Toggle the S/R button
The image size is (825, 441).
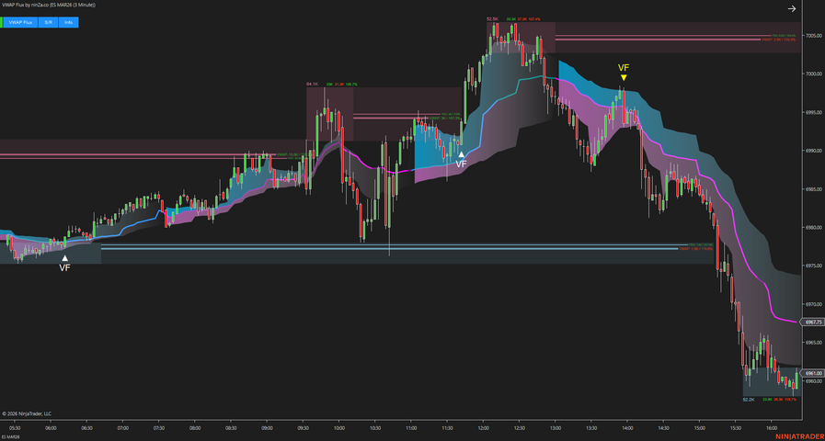coord(49,22)
